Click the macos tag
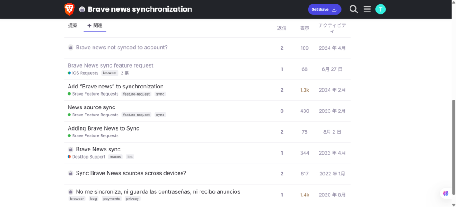Viewport: 456px width, 207px height. point(115,157)
